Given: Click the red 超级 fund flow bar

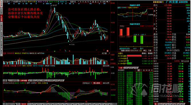Looking at the screenshot, I should [134, 56].
